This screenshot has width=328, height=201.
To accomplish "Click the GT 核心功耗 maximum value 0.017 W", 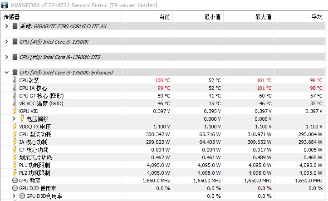I will 262,150.
